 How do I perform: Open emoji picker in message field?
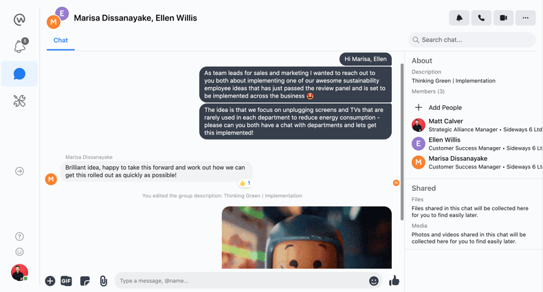(374, 281)
